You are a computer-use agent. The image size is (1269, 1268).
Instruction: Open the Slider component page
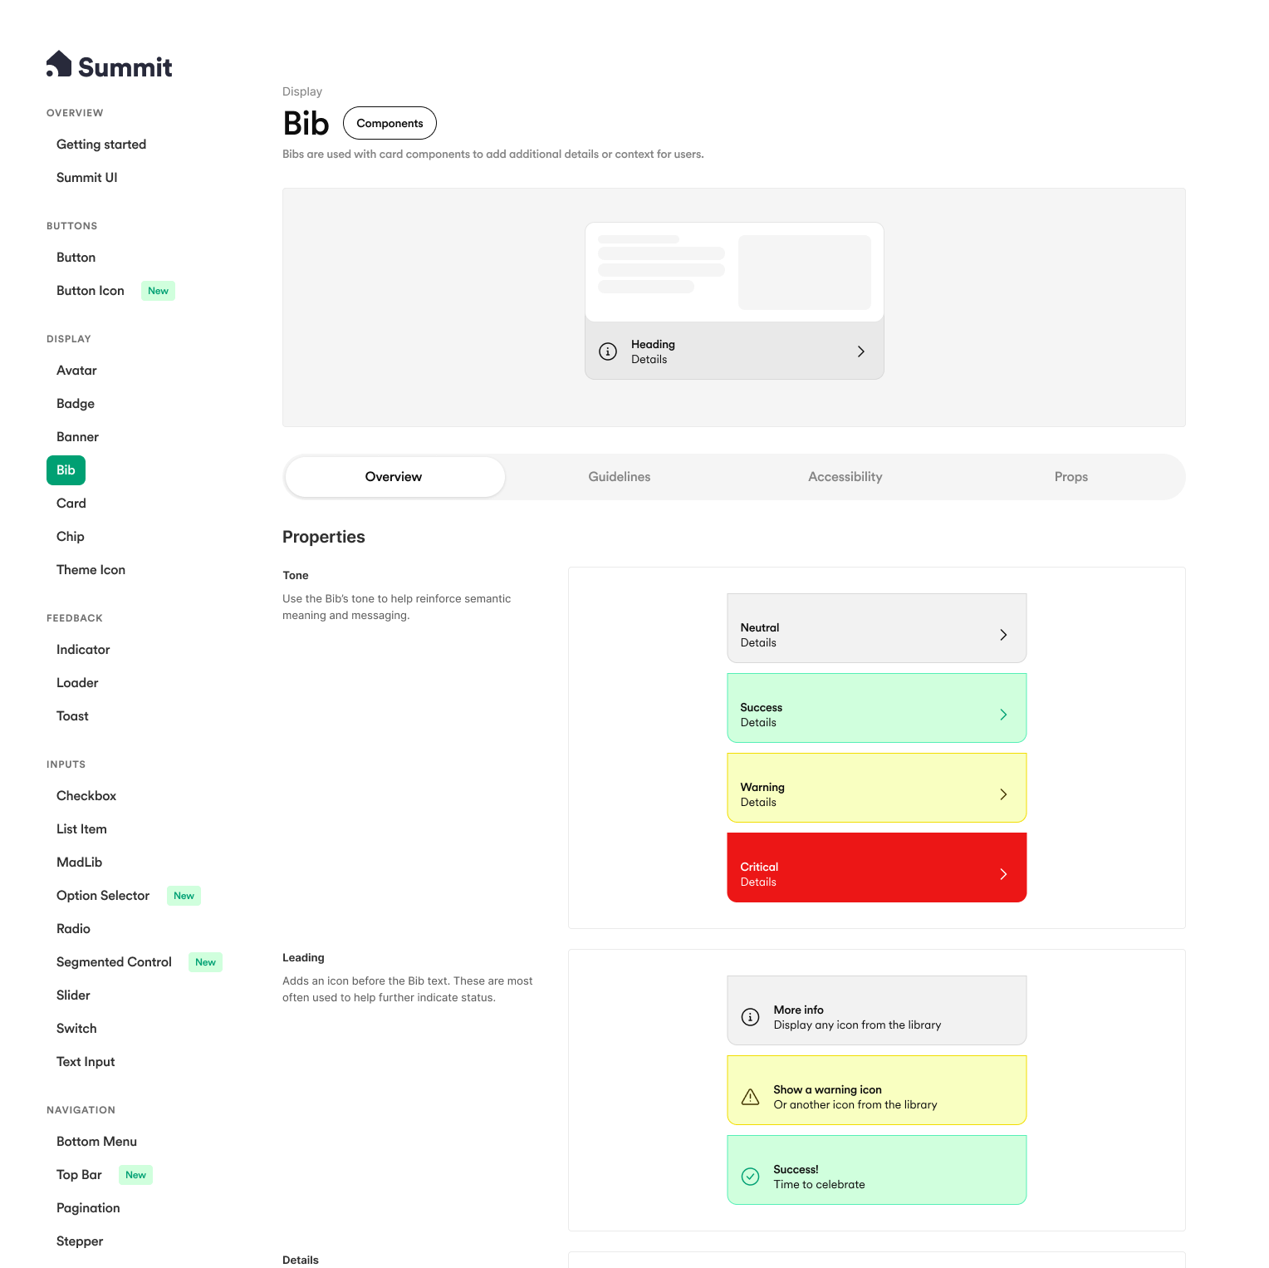[73, 995]
